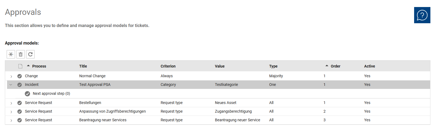Click the check icon of Anpassung von Zugriffsberechtigungen row
The width and height of the screenshot is (438, 131).
[20, 112]
